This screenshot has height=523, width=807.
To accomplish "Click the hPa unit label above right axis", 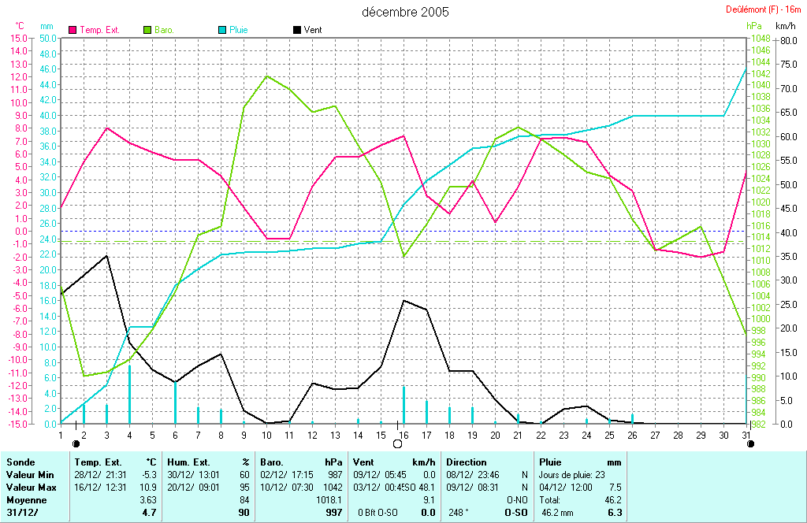I will [754, 26].
